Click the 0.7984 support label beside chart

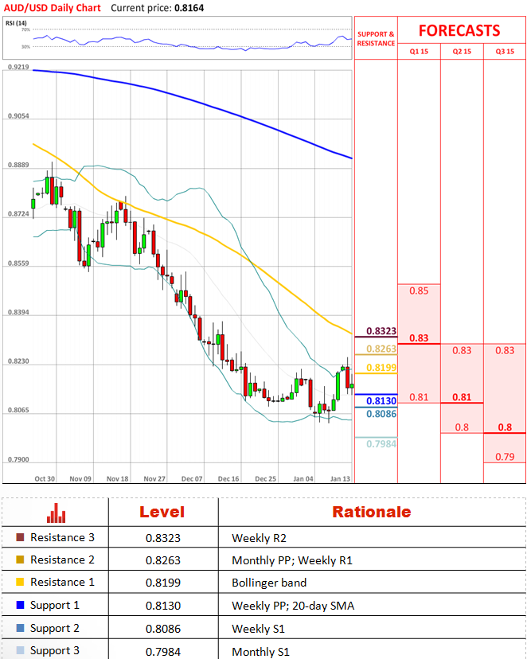(x=381, y=444)
